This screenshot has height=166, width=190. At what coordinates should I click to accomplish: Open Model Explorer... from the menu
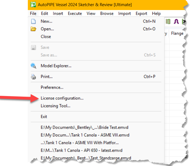tap(96, 66)
